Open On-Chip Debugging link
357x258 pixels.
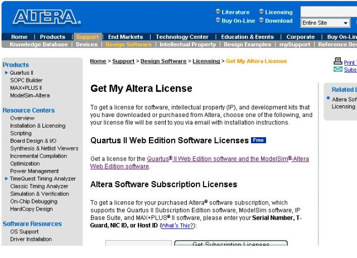click(33, 201)
